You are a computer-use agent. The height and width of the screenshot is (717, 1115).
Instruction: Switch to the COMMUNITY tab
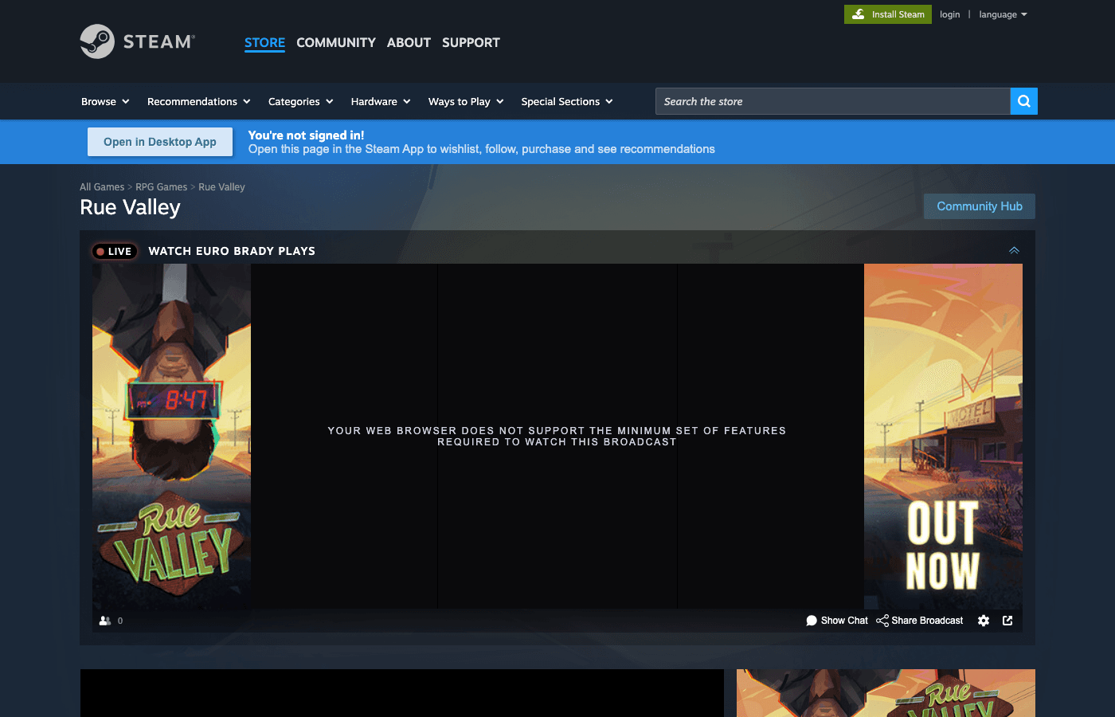tap(335, 42)
